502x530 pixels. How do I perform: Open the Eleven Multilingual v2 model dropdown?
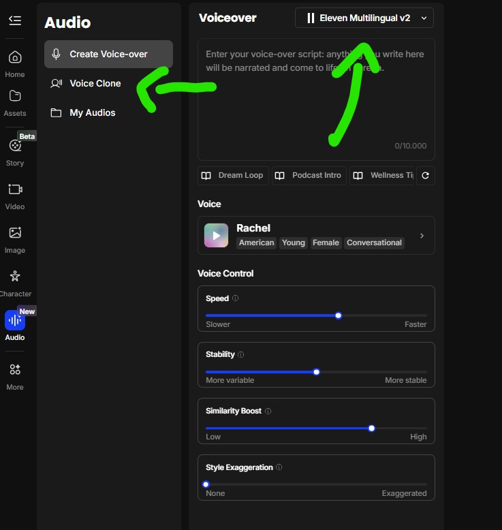[364, 18]
